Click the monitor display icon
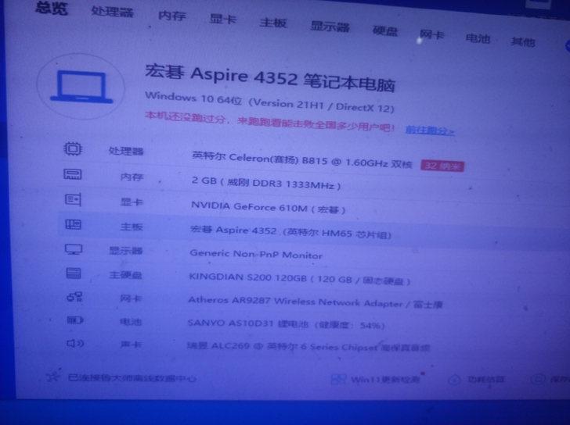The height and width of the screenshot is (425, 570). (x=74, y=249)
